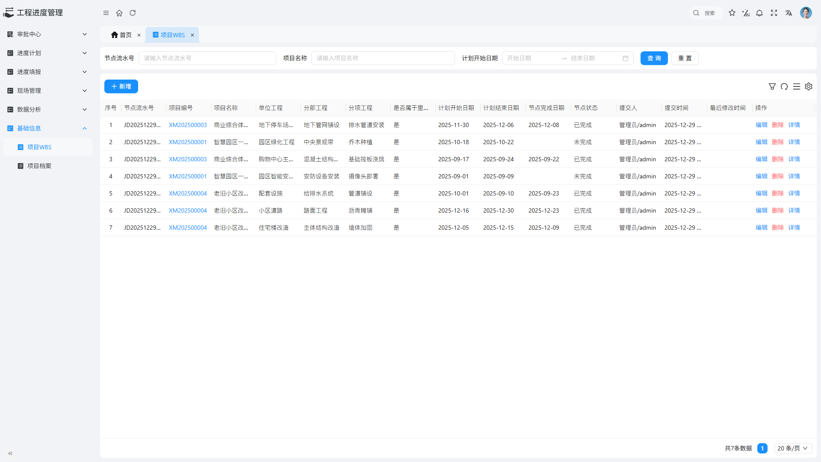
Task: Click the 共7条数据 total text
Action: click(738, 448)
